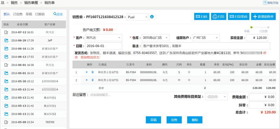Click the 业务日期 column header
Viewport: 280px width, 129px height.
point(22,24)
